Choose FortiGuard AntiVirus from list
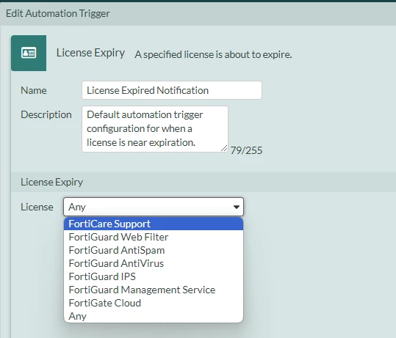 click(154, 263)
